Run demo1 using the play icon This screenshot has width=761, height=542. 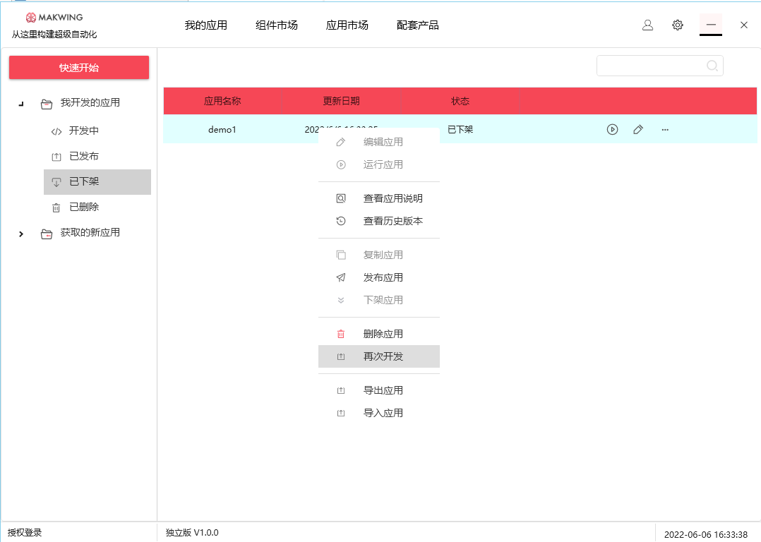(612, 129)
